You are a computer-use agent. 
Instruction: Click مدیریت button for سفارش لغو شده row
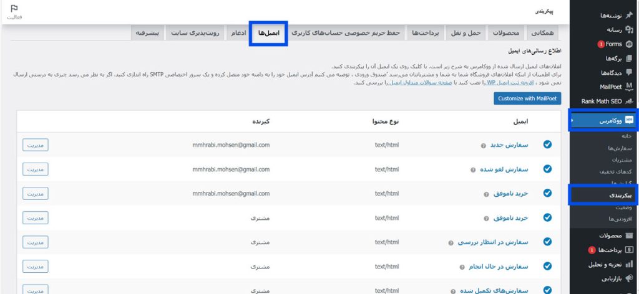[x=36, y=169]
